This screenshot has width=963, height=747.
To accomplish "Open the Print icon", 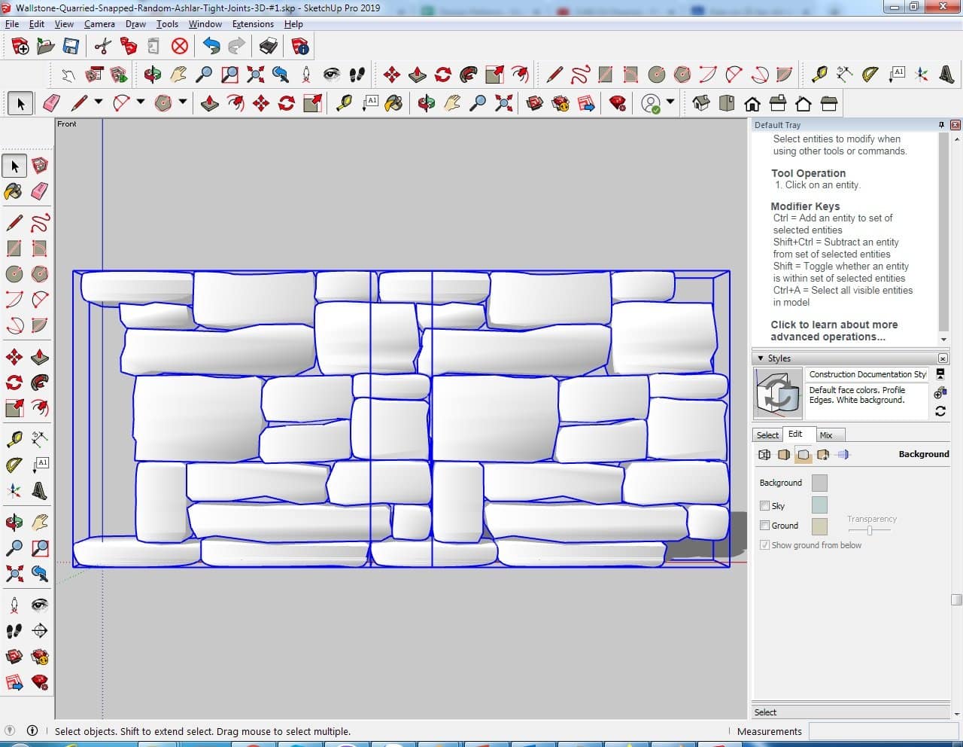I will pos(269,47).
